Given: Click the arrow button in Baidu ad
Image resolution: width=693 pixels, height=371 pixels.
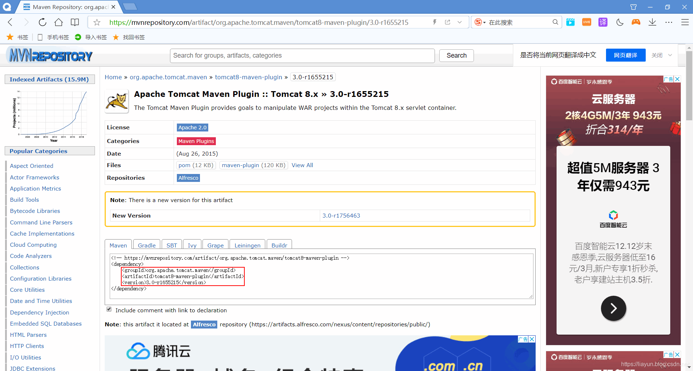Looking at the screenshot, I should coord(613,308).
